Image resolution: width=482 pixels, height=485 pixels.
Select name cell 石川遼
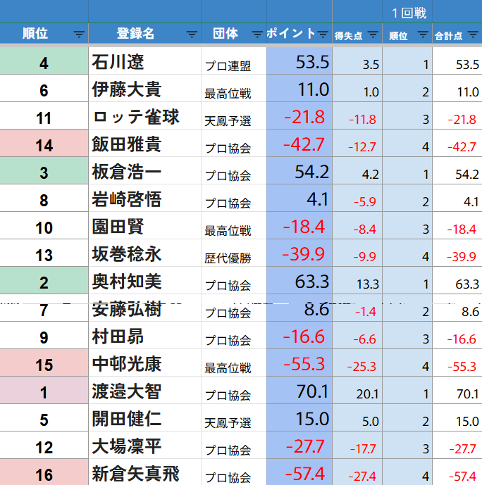pyautogui.click(x=145, y=61)
